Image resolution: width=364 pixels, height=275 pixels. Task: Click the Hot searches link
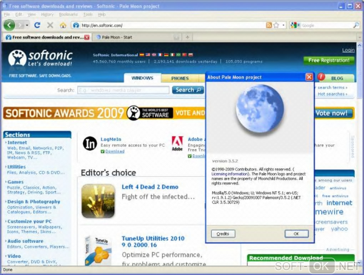pyautogui.click(x=333, y=94)
